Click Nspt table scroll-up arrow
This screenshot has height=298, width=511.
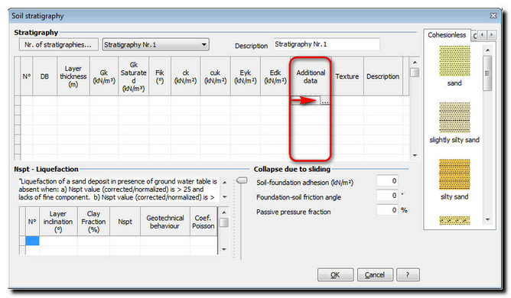224,212
